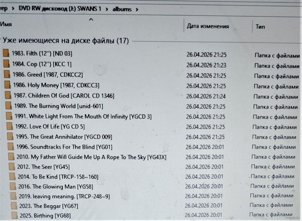302x221 pixels.
Task: Select folder icon for 1986. Greed
Action: coord(7,75)
